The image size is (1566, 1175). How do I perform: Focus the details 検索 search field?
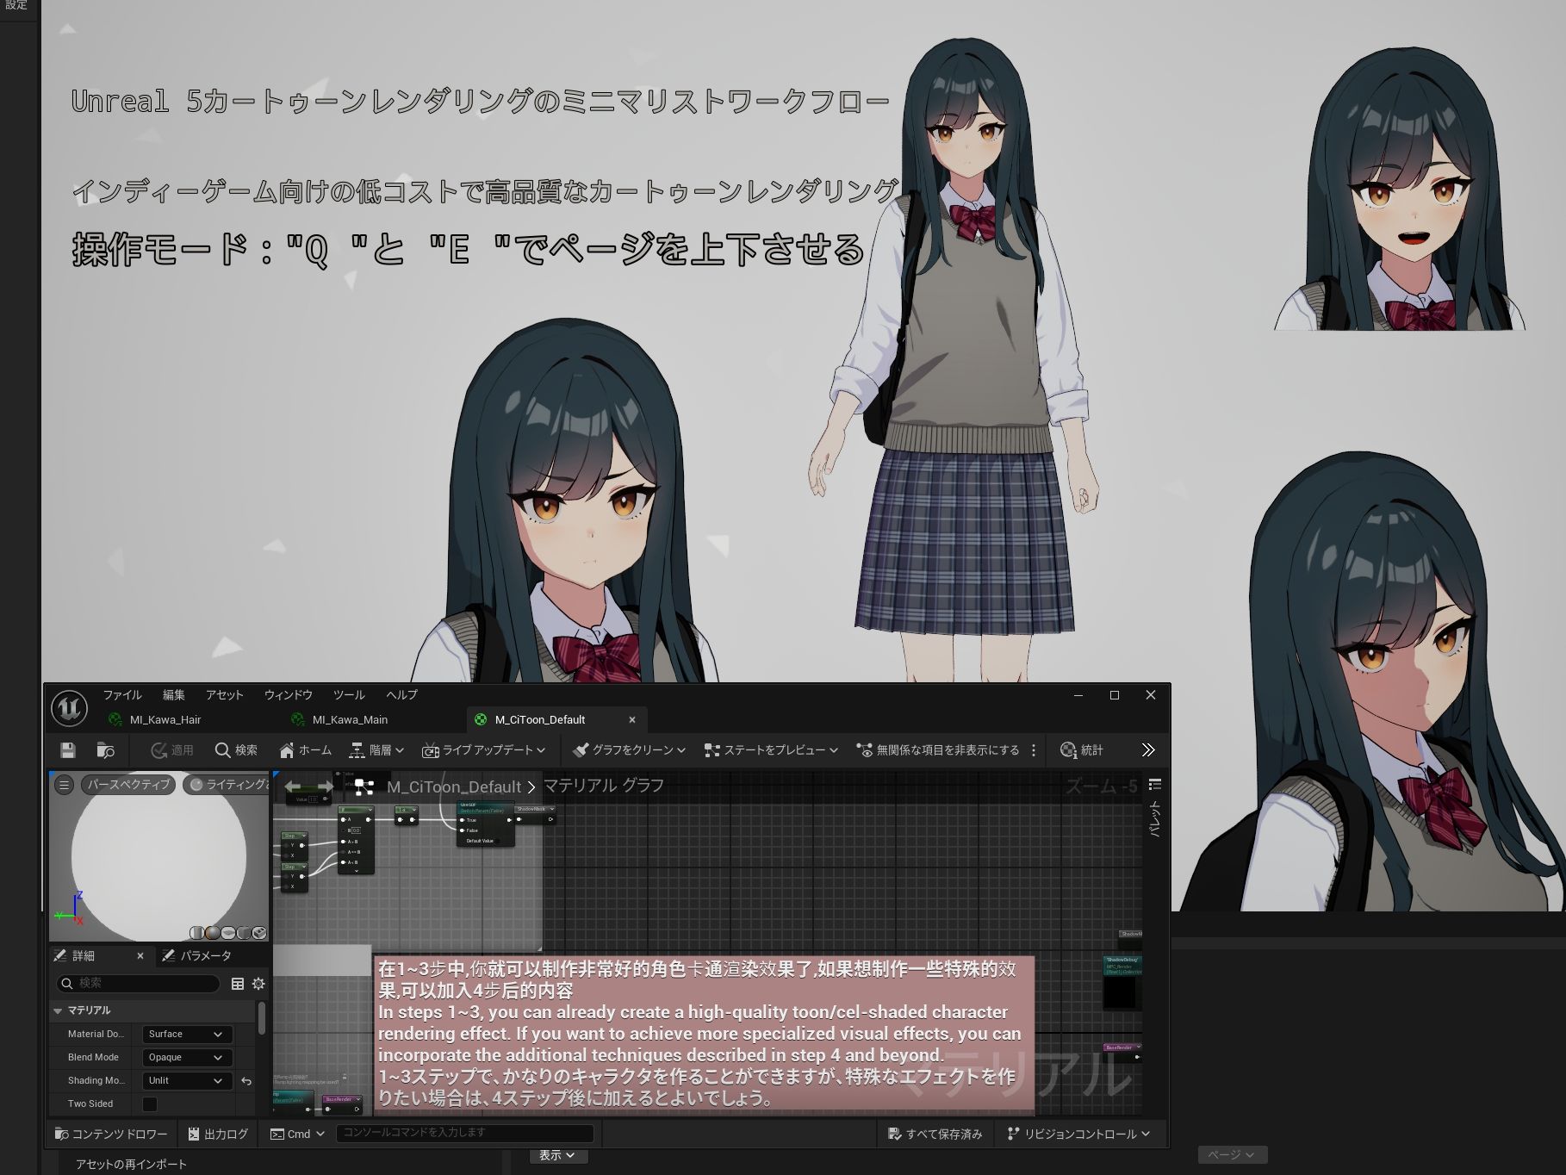tap(138, 983)
